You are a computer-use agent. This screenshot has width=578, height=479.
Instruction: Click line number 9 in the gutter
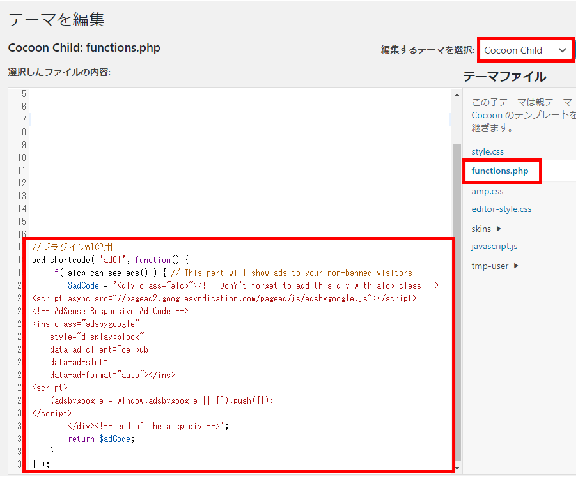pos(24,145)
